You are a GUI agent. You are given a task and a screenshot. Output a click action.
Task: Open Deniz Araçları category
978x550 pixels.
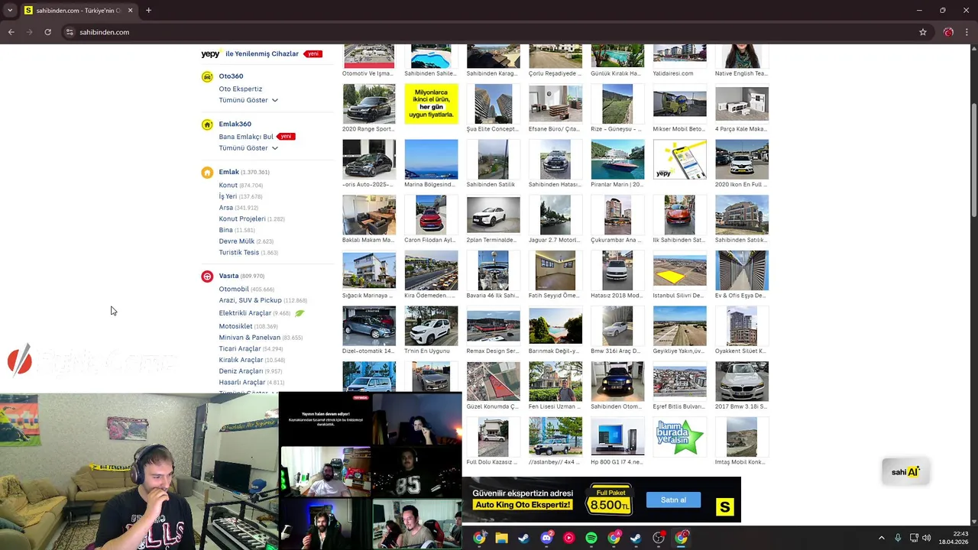coord(241,371)
